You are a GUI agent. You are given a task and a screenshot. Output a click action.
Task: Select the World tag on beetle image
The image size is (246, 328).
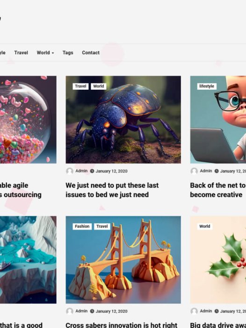pyautogui.click(x=99, y=86)
